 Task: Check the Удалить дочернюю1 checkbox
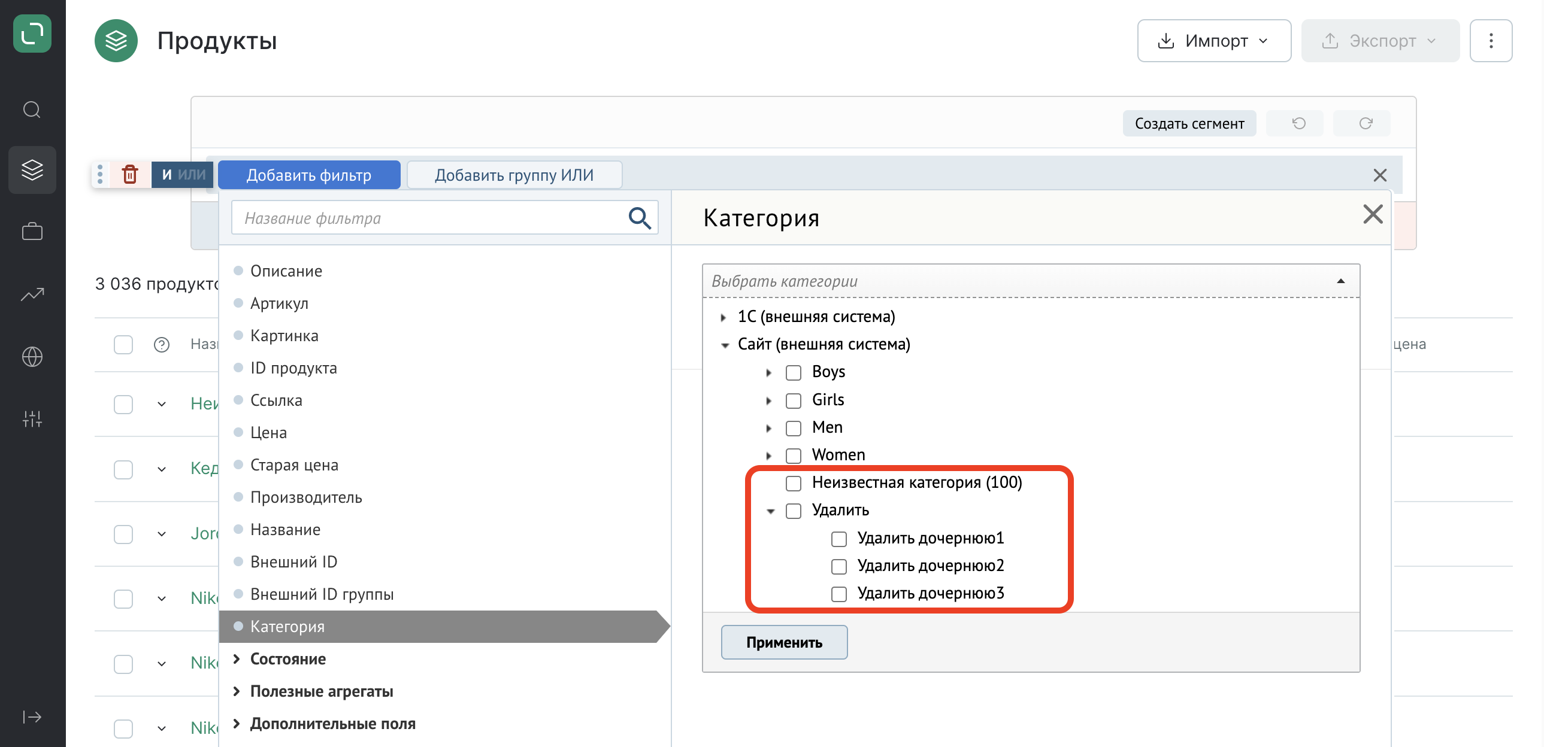click(839, 539)
